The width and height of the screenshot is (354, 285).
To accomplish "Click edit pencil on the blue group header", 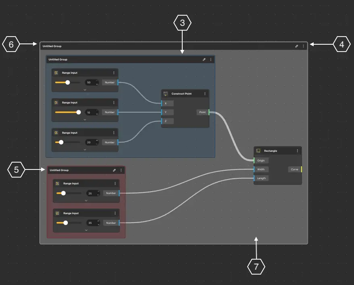I will click(x=204, y=60).
